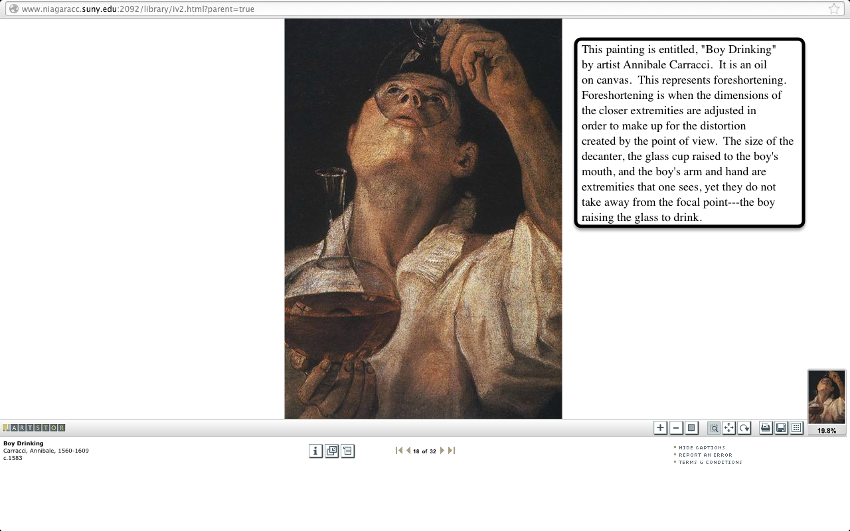Click the 'c.1583' date text

pyautogui.click(x=13, y=458)
